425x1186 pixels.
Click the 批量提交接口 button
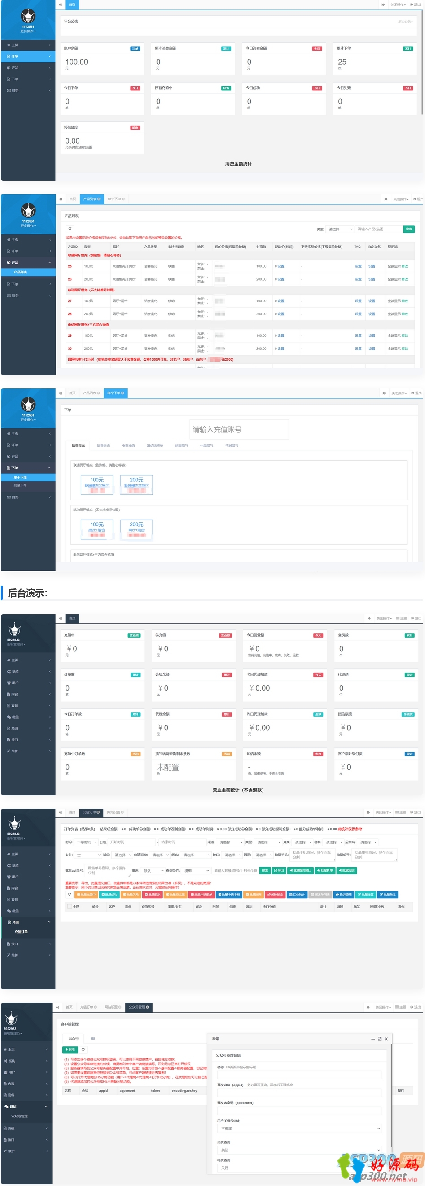300,870
